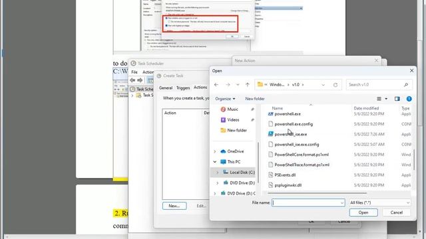Viewport: 426px width, 239px height.
Task: Select powershell_ise.exe file
Action: pyautogui.click(x=290, y=134)
